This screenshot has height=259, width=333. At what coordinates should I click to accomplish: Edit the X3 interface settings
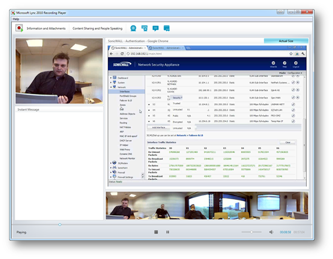(x=293, y=104)
